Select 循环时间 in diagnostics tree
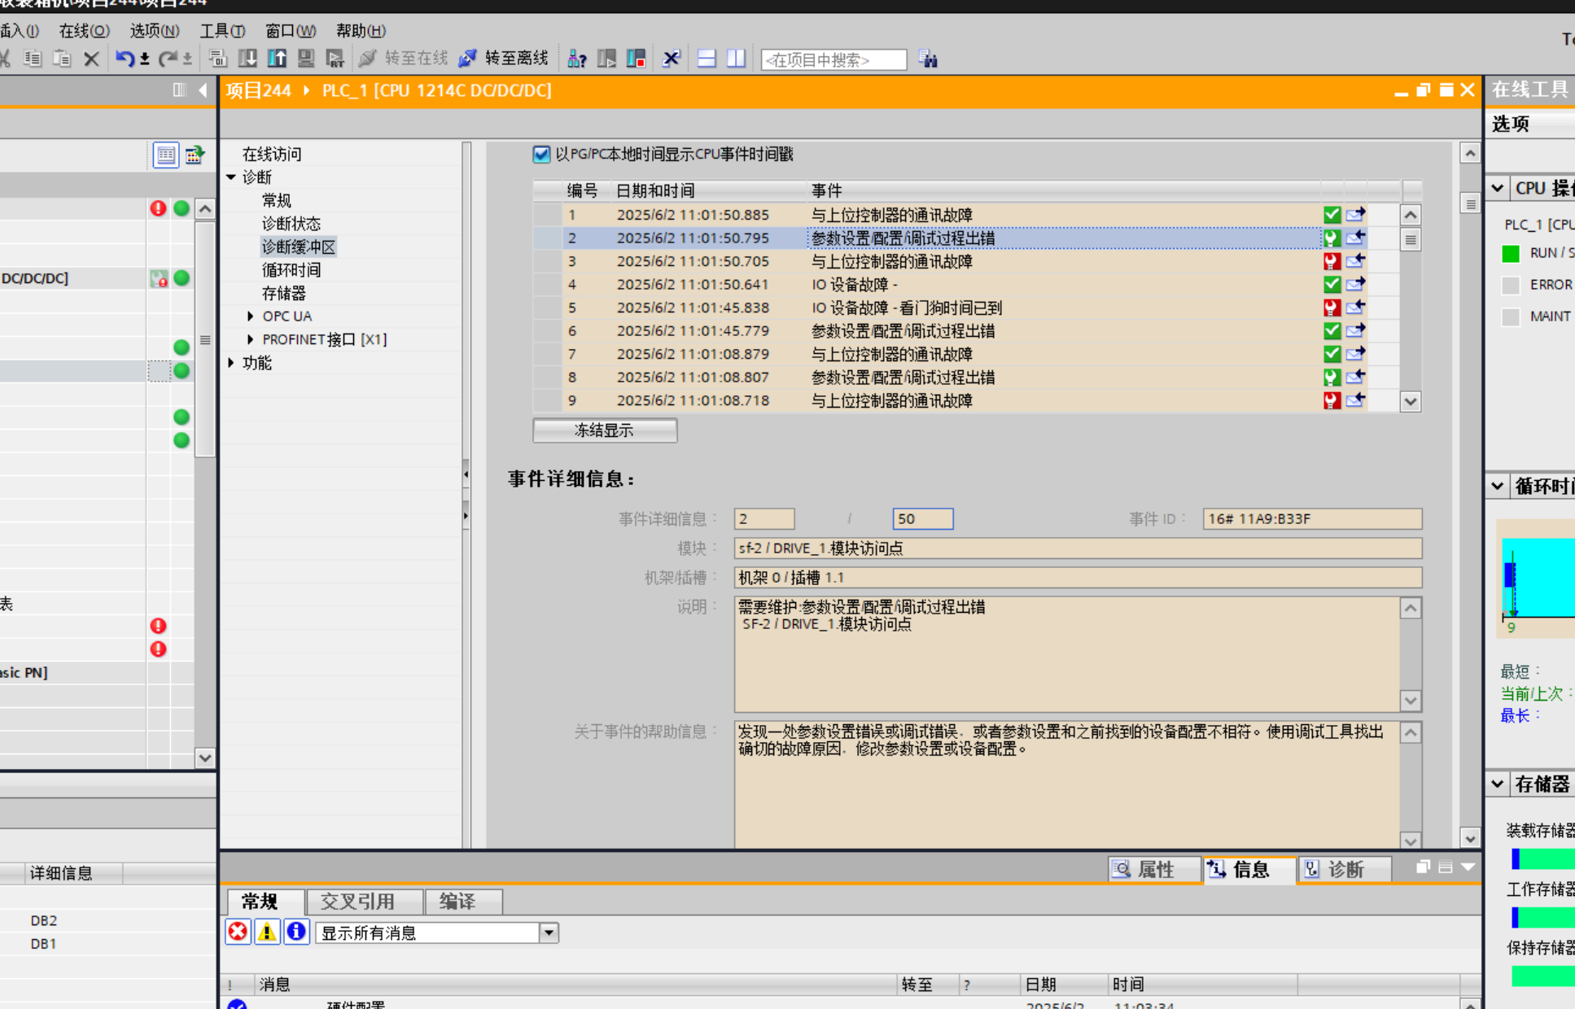 click(x=291, y=269)
